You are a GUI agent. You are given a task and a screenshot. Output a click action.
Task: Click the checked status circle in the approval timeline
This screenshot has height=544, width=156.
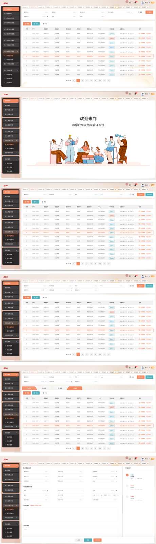coord(127,475)
